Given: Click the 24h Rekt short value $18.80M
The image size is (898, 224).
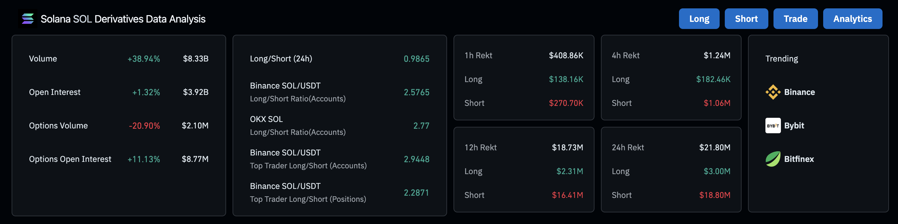Looking at the screenshot, I should tap(714, 195).
